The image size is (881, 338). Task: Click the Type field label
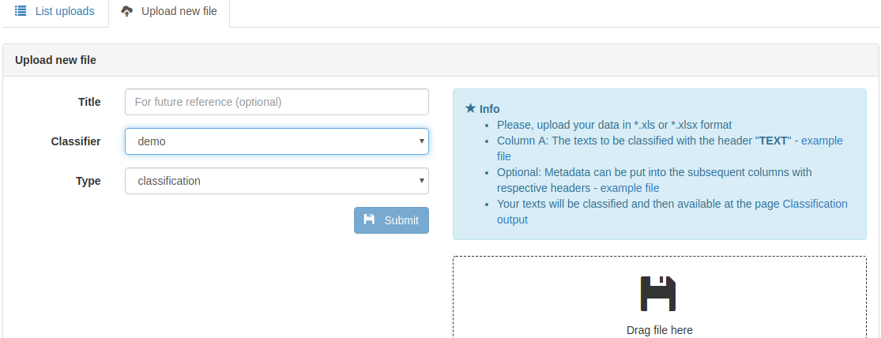[88, 181]
